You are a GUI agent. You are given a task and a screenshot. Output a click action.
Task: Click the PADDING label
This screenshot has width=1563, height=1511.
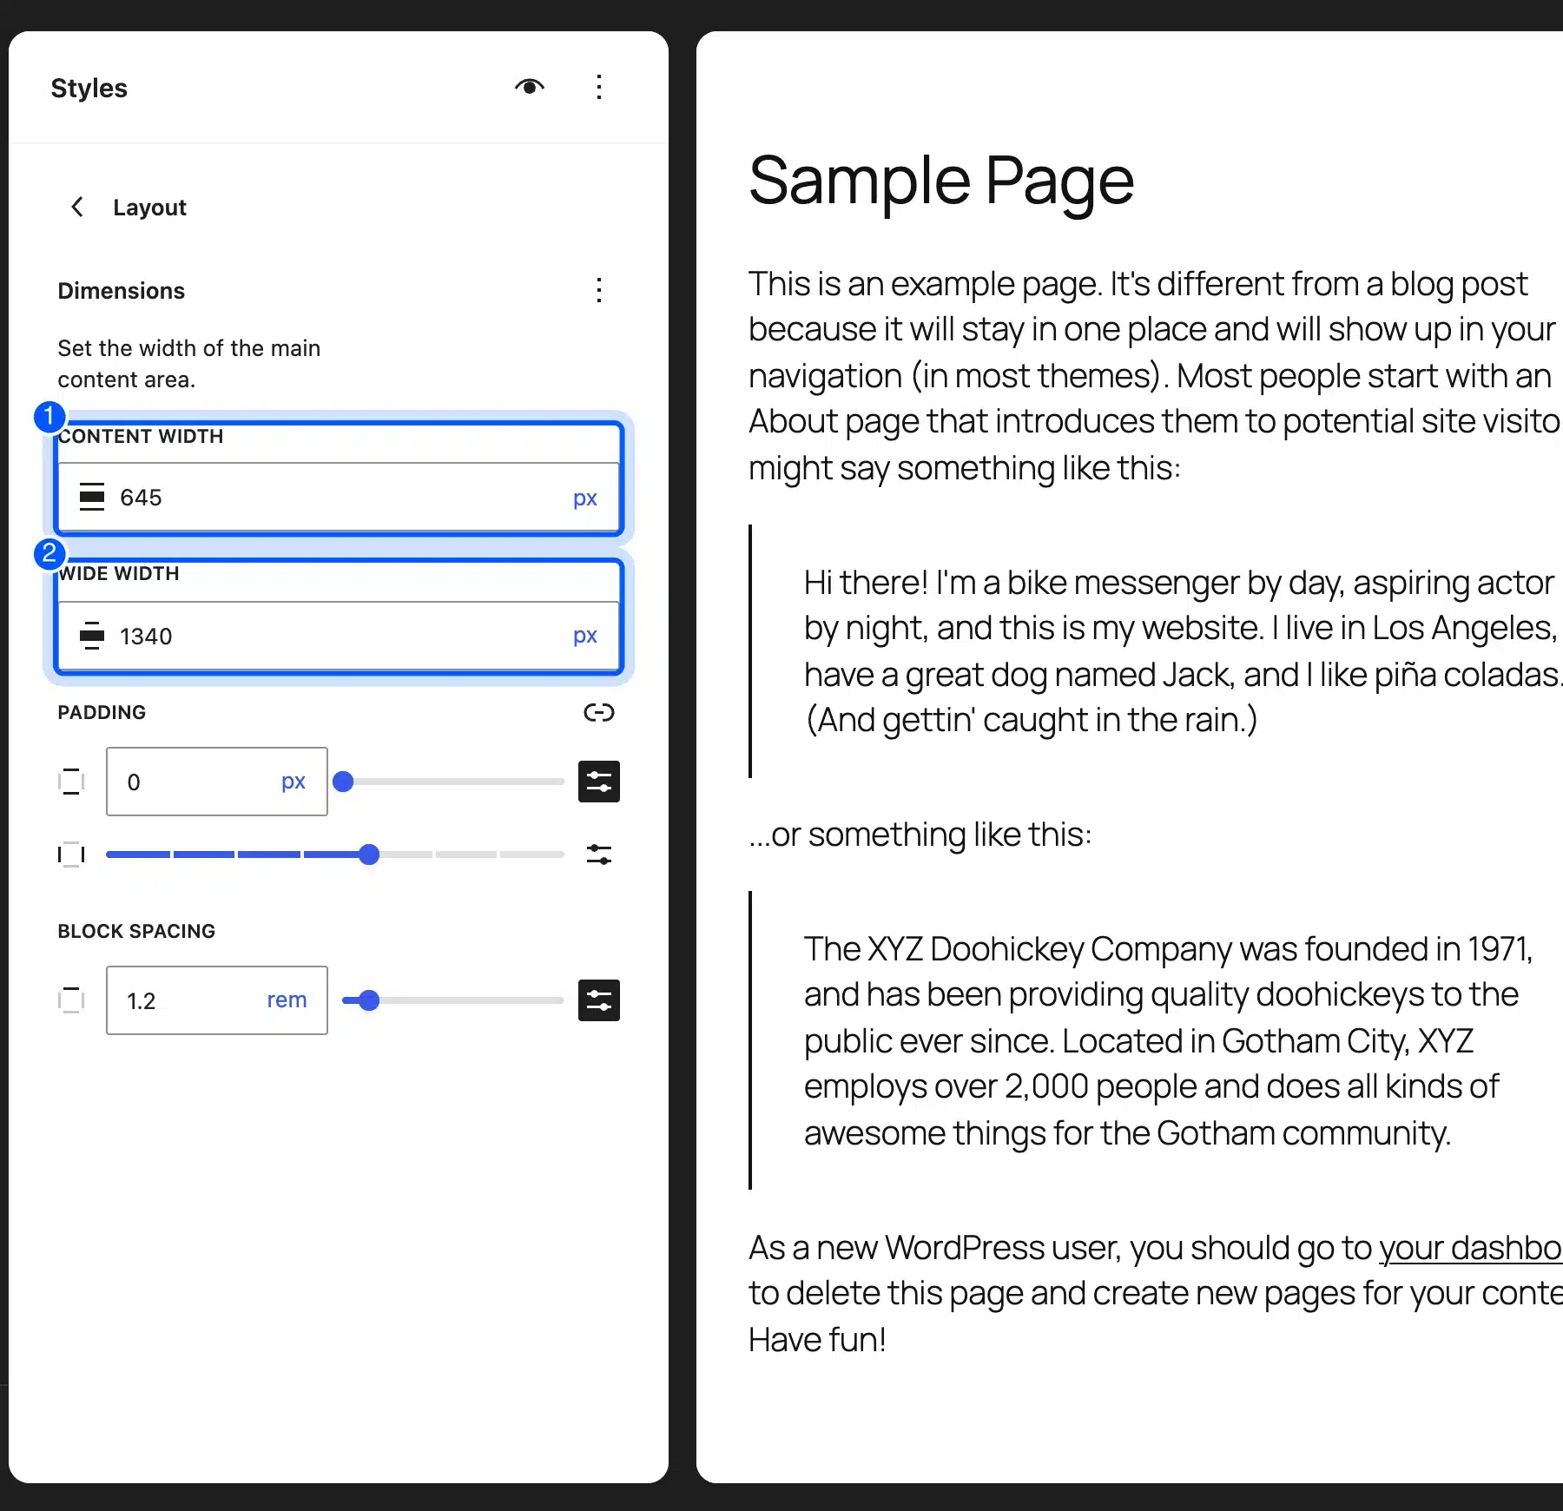(x=102, y=712)
